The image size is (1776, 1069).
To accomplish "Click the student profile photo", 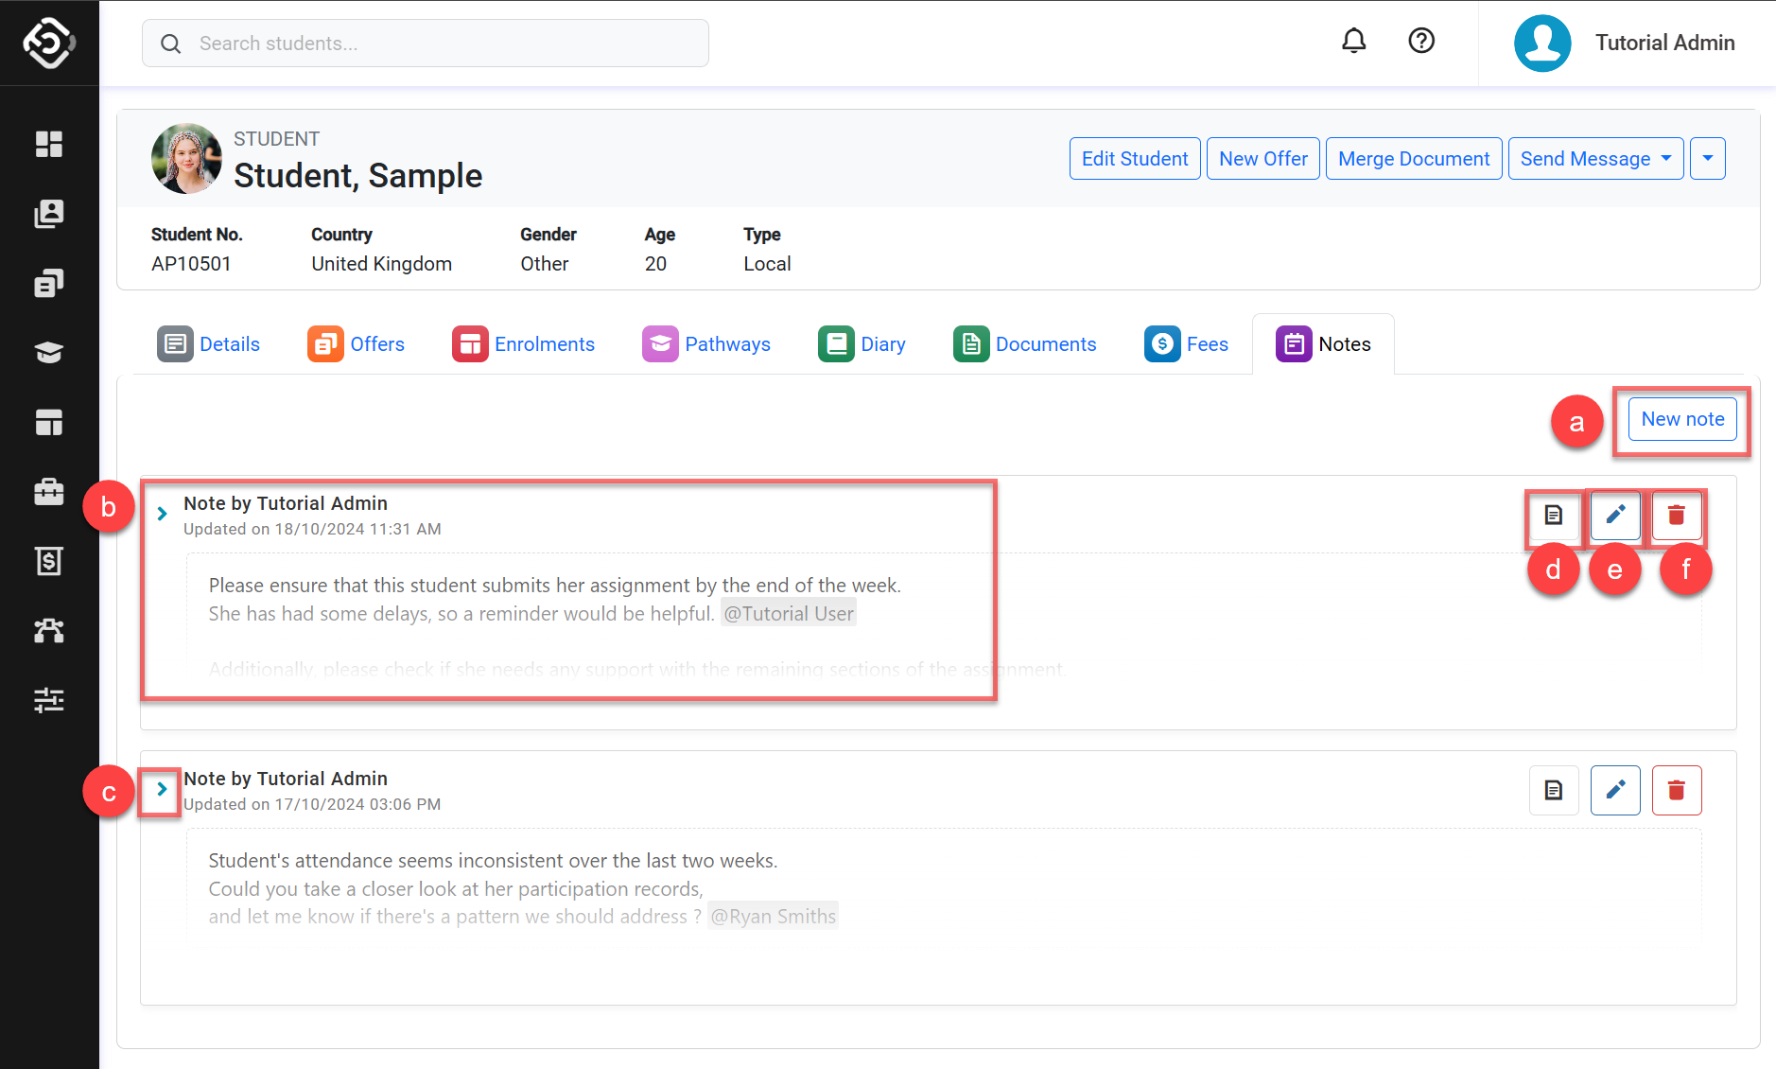I will [x=186, y=159].
